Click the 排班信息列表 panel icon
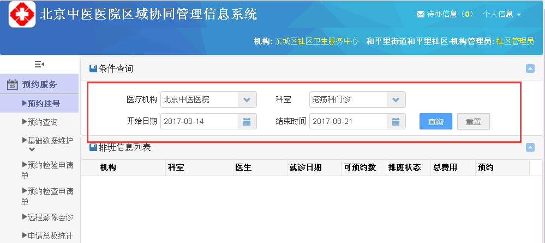This screenshot has height=243, width=545. point(93,147)
